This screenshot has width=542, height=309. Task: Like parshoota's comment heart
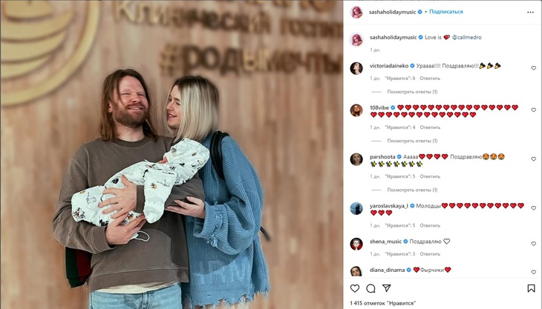pyautogui.click(x=533, y=159)
